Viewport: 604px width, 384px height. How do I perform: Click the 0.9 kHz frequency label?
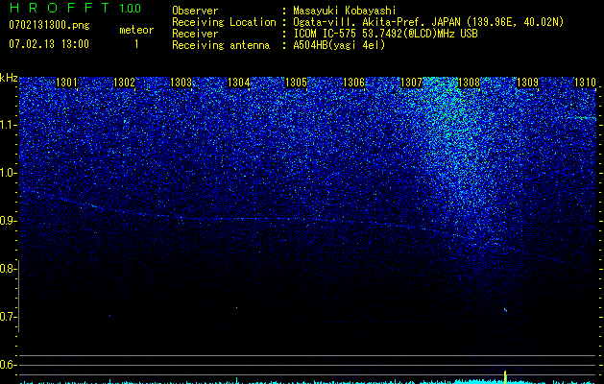(9, 221)
